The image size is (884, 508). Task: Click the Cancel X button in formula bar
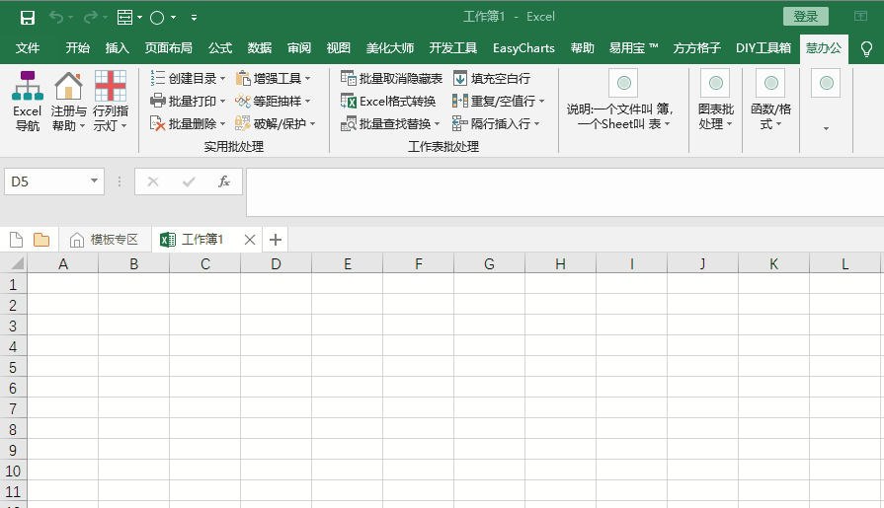pyautogui.click(x=153, y=181)
